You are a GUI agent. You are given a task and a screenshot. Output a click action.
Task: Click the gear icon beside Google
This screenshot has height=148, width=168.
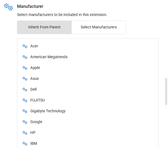coord(25,122)
